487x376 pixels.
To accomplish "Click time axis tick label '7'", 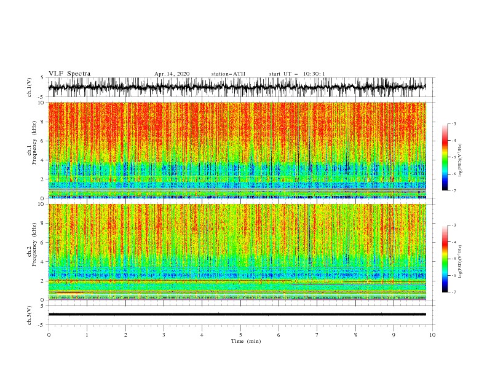I will pyautogui.click(x=317, y=335).
